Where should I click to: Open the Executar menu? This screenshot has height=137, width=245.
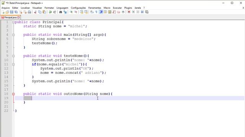tap(118, 8)
